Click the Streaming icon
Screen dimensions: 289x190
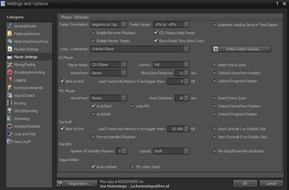(x=9, y=118)
